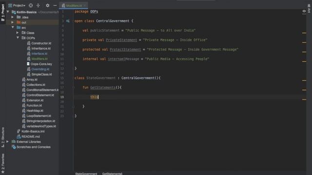312x175 pixels.
Task: Open Constructor.kt file
Action: pyautogui.click(x=41, y=43)
